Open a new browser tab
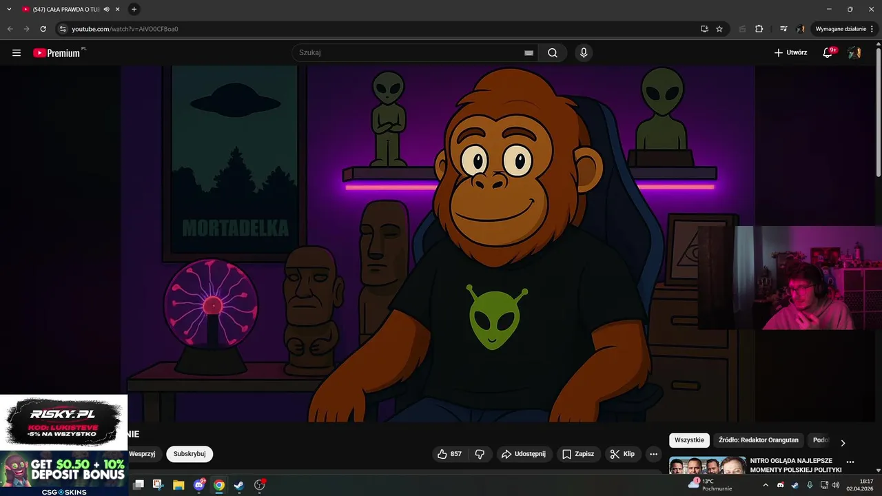The height and width of the screenshot is (496, 882). click(x=134, y=9)
